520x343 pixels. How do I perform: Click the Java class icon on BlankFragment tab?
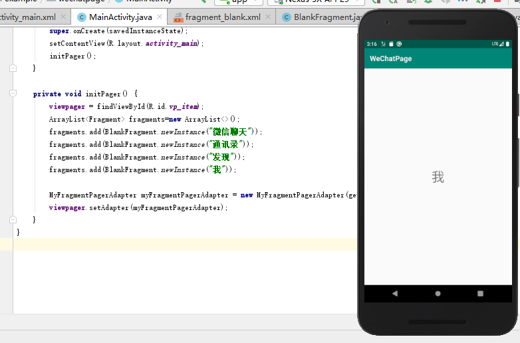pyautogui.click(x=286, y=17)
